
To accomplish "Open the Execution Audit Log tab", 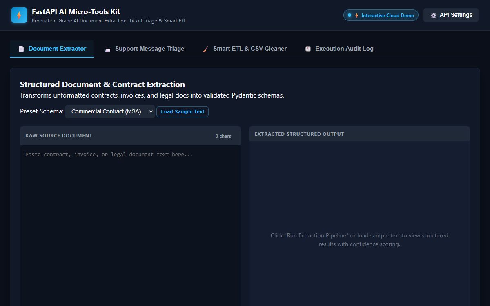I will coord(339,49).
